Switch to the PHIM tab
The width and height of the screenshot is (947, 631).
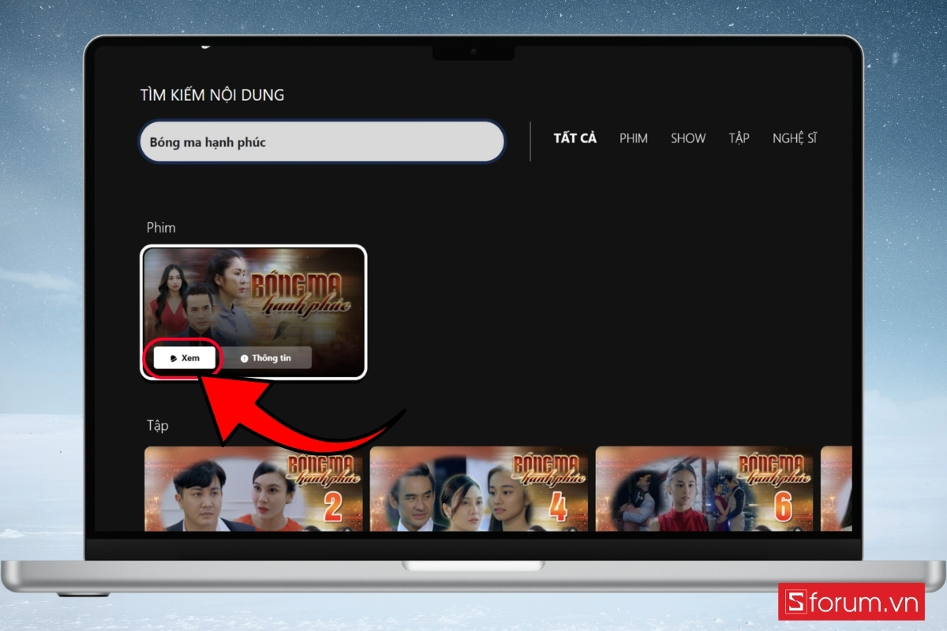click(633, 138)
